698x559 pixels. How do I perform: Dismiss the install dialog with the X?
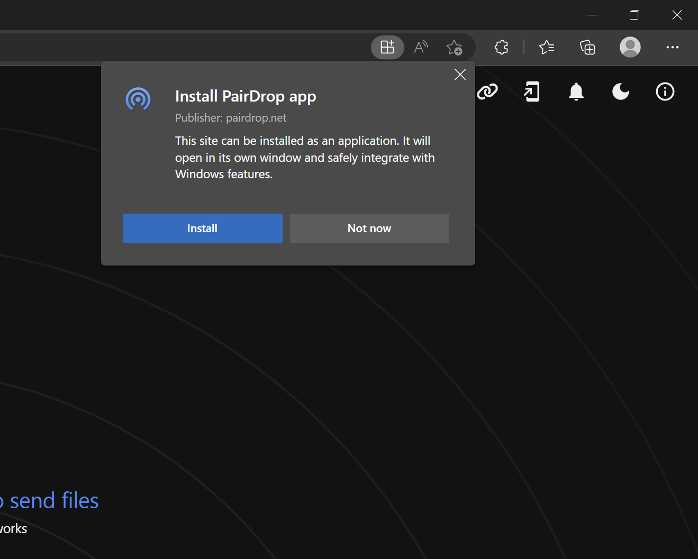tap(460, 74)
